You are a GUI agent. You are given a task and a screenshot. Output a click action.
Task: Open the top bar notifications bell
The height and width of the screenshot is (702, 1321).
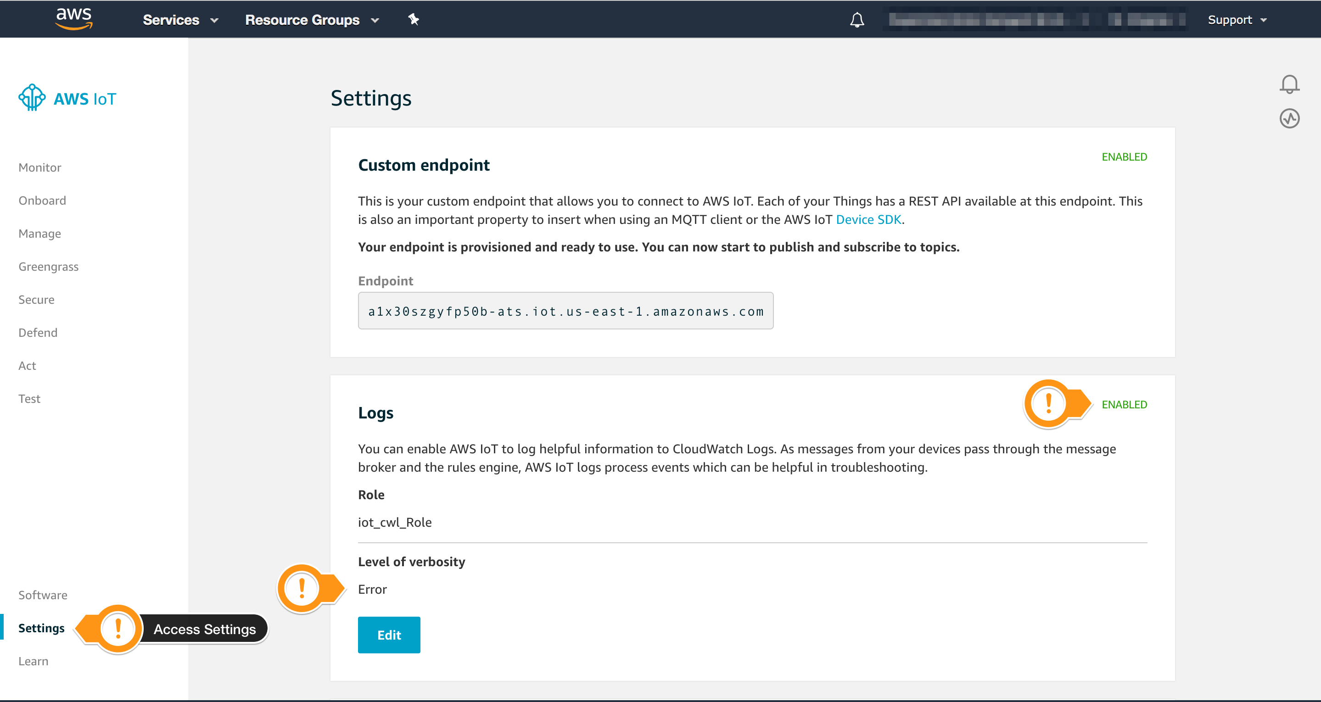pos(857,20)
